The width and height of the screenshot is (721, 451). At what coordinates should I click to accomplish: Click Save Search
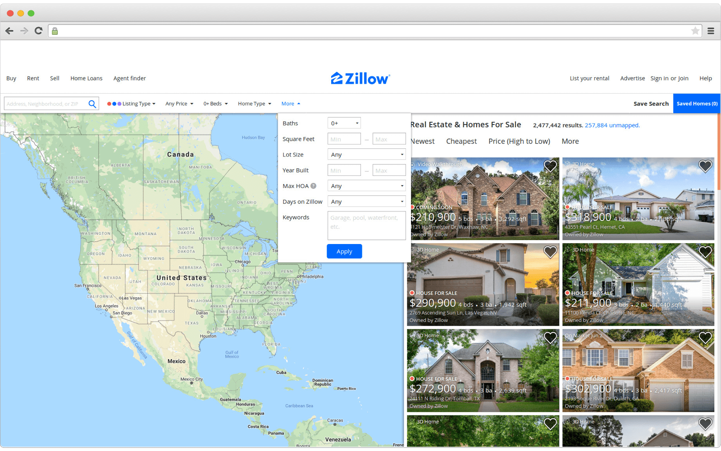click(x=651, y=104)
